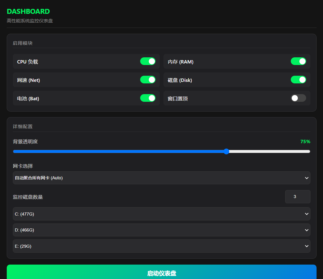Screen dimensions: 323x279
Task: Click the 75% transparency value
Action: 305,141
